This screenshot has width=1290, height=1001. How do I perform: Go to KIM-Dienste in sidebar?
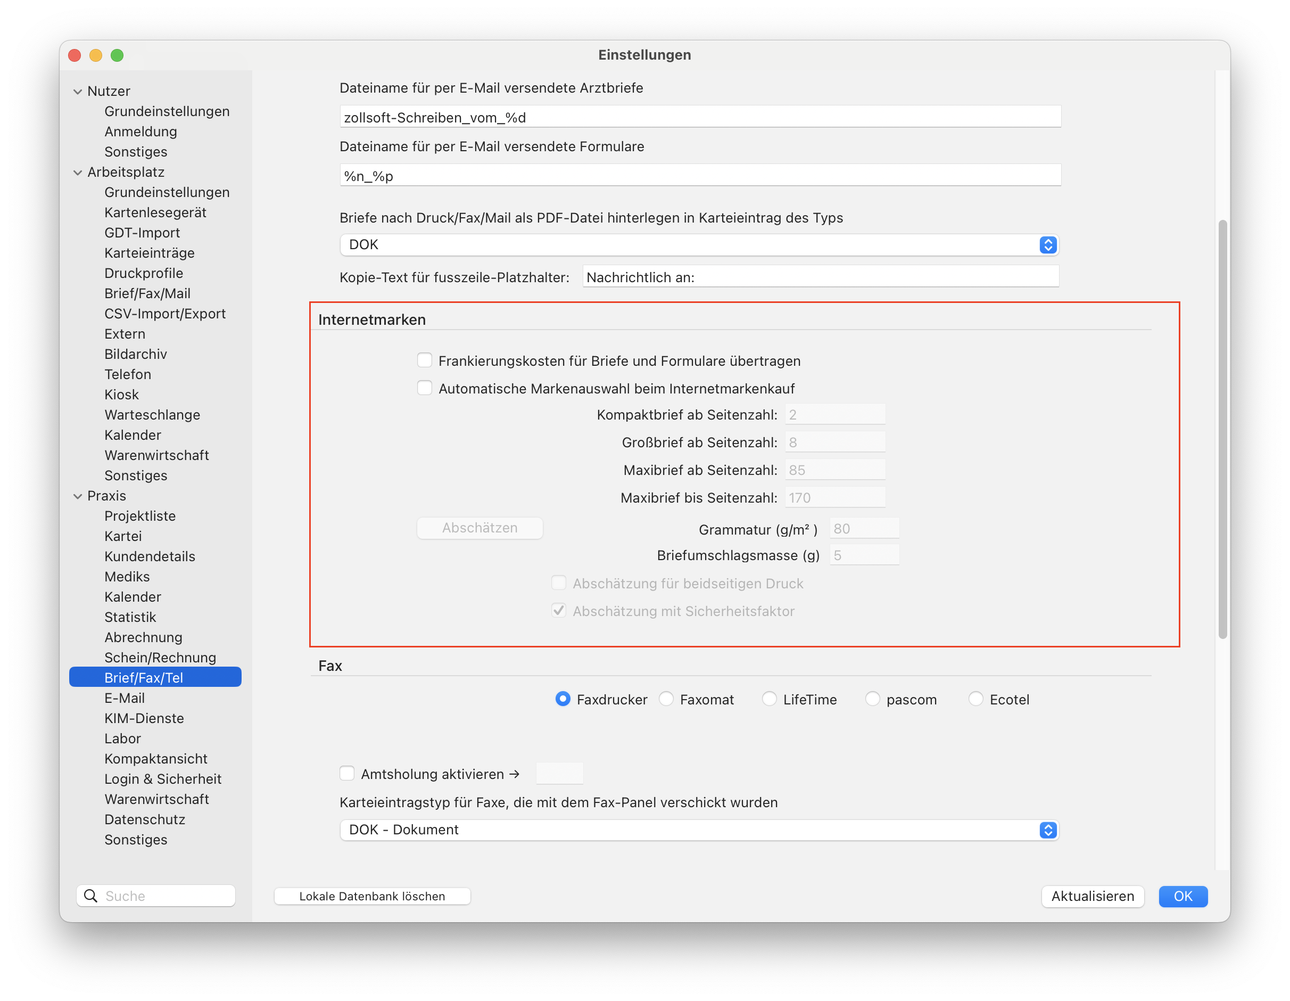pyautogui.click(x=144, y=718)
